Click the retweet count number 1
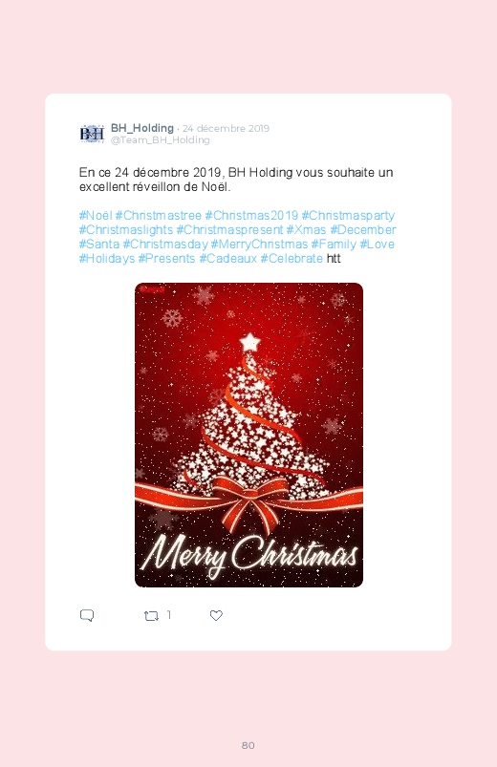Screen dimensions: 497x767 click(x=169, y=615)
